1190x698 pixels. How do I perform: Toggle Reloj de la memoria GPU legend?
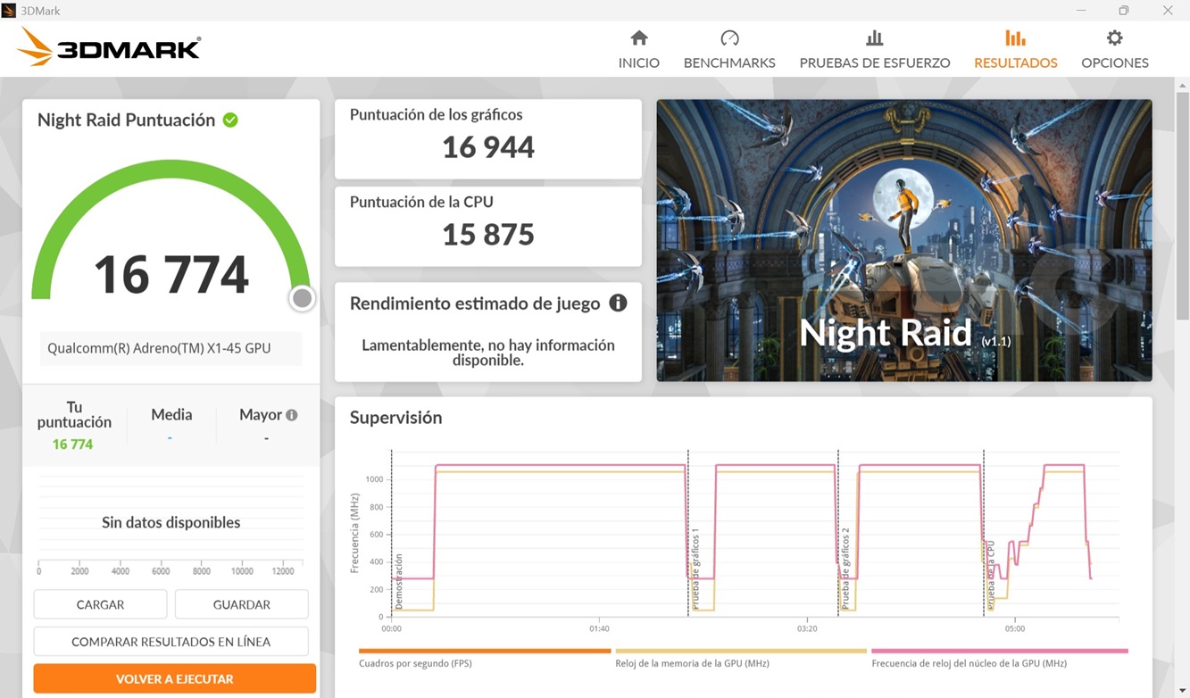click(692, 663)
